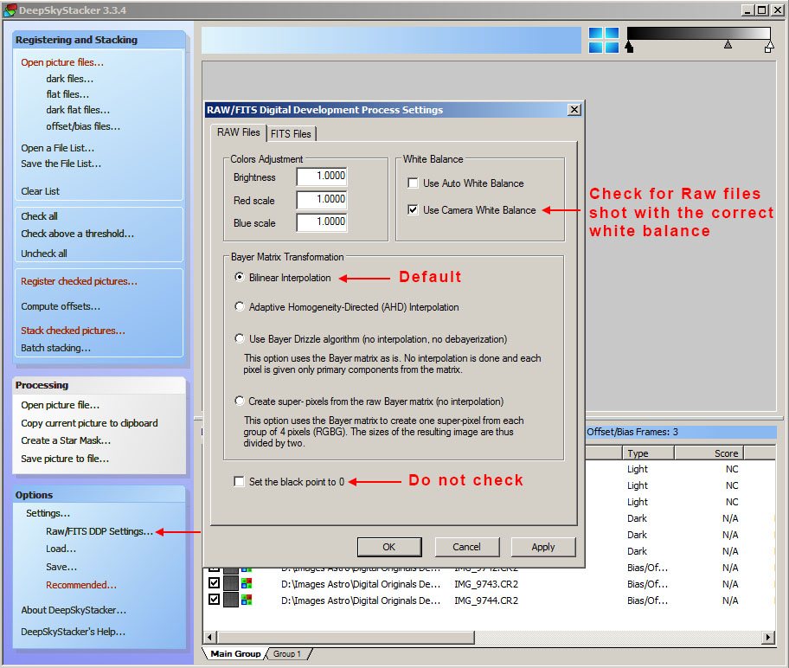Click Stack checked pictures
Screen dimensions: 789x668
point(73,331)
